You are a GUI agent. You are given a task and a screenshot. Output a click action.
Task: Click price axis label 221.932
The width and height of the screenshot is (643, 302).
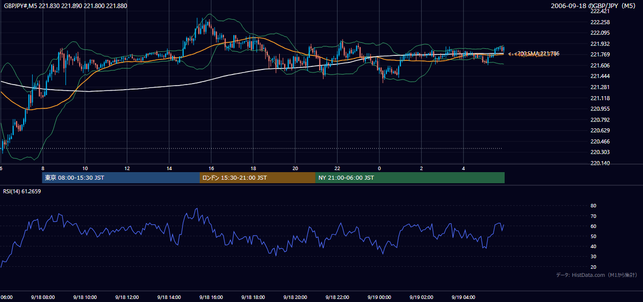click(600, 44)
